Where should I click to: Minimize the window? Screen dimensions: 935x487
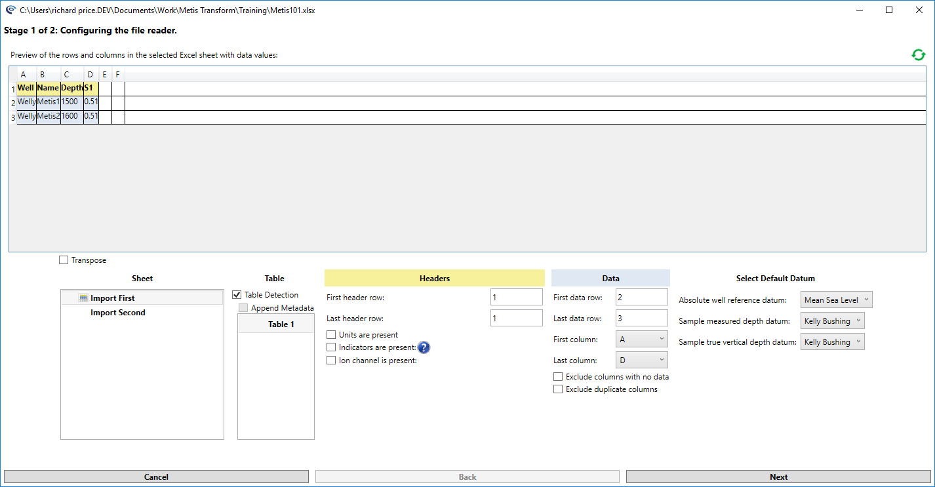[x=860, y=10]
